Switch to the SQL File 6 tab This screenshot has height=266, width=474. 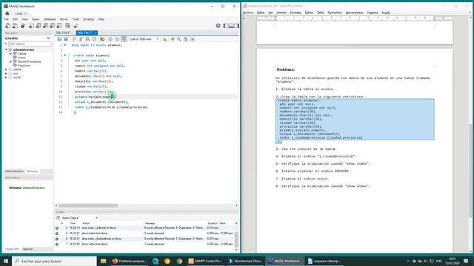point(64,33)
